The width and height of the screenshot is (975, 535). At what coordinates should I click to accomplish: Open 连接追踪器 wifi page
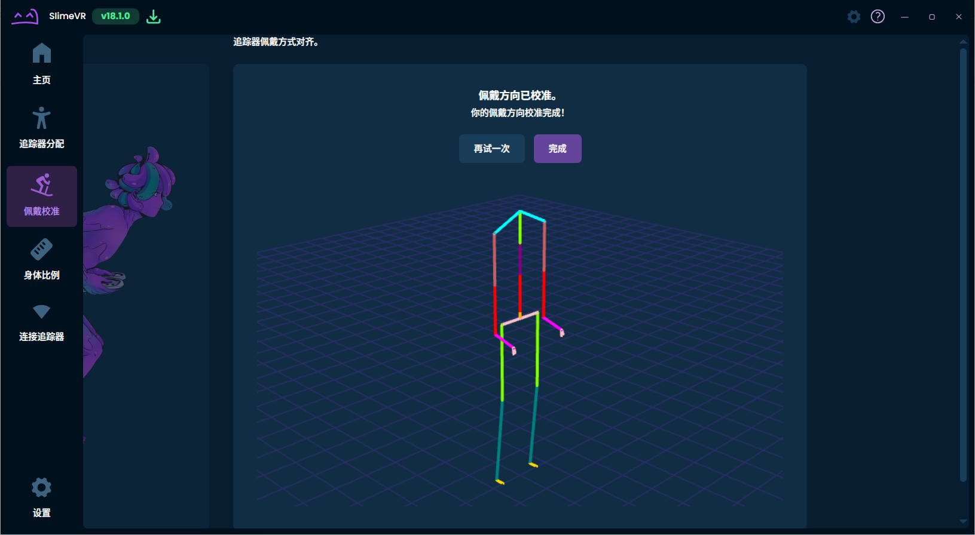click(x=41, y=322)
